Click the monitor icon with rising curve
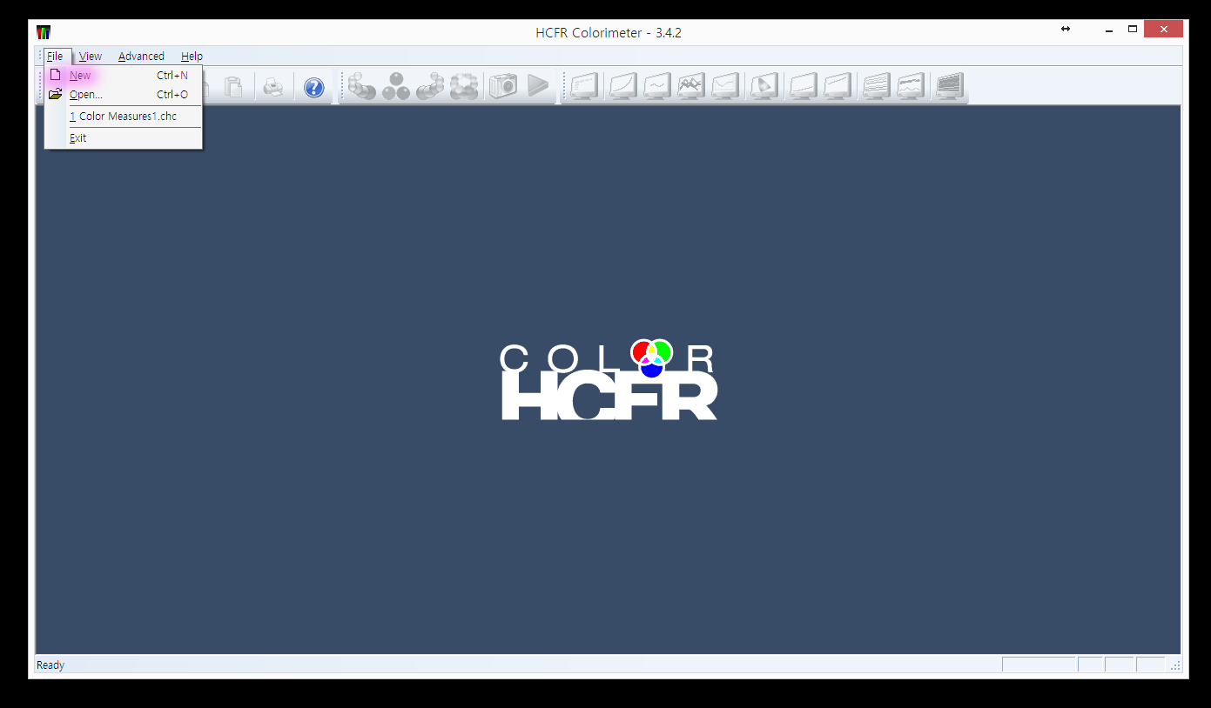Image resolution: width=1211 pixels, height=708 pixels. [622, 86]
